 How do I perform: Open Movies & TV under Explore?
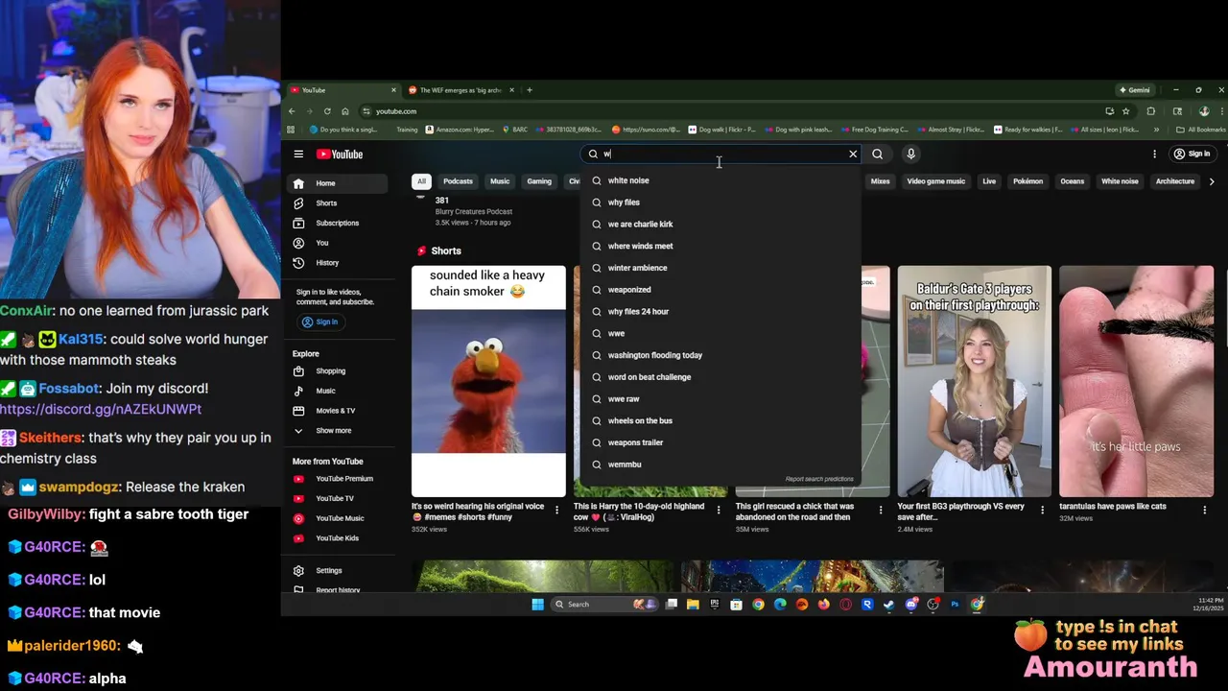pyautogui.click(x=336, y=411)
